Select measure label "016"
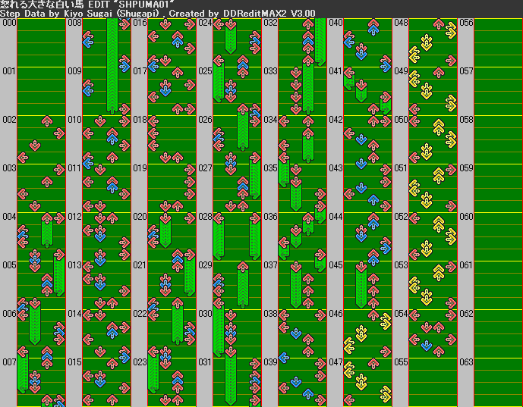This screenshot has width=523, height=407. coord(140,23)
